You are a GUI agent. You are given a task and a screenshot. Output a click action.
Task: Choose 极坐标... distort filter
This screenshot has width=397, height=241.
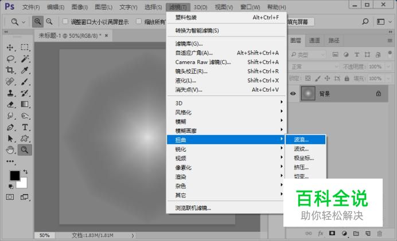pyautogui.click(x=305, y=158)
